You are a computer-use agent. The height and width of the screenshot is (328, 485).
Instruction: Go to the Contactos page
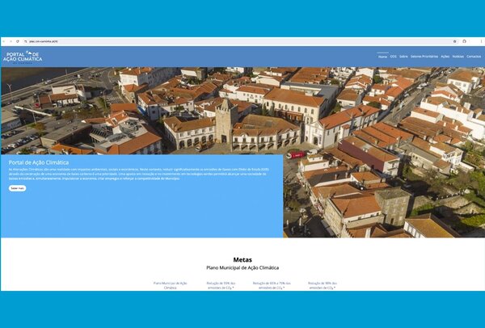tap(474, 57)
